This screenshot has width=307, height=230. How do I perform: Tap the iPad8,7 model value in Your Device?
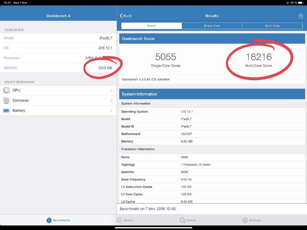(106, 38)
